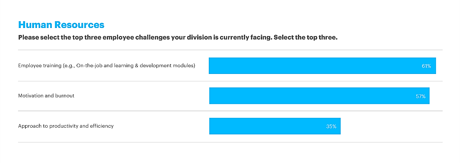Click the 61% value label
The height and width of the screenshot is (163, 460).
coord(426,66)
